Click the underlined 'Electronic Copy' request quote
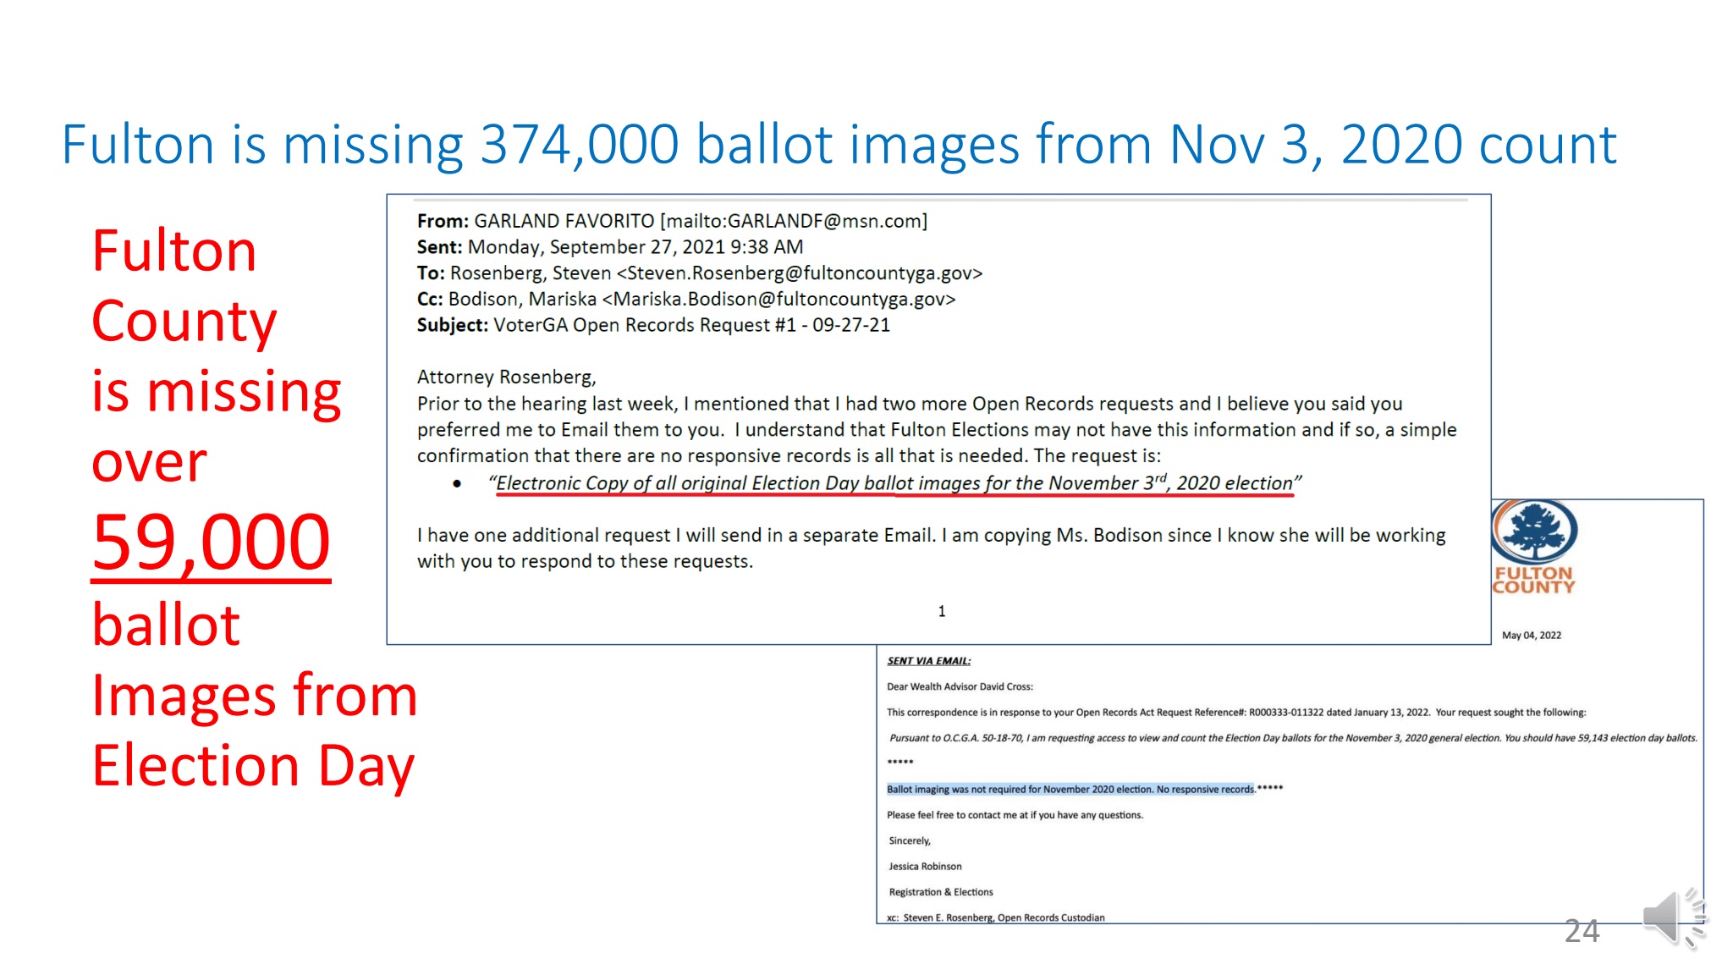Image resolution: width=1733 pixels, height=975 pixels. (894, 483)
